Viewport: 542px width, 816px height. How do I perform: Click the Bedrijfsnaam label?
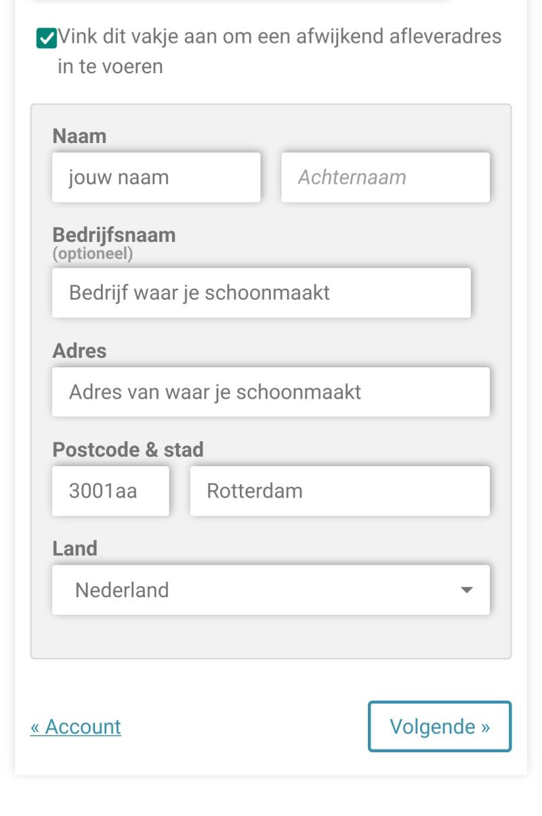114,234
